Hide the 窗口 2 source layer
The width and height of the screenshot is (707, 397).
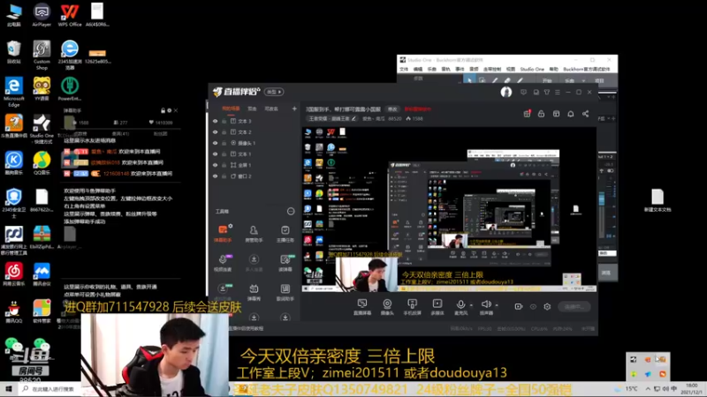[215, 176]
